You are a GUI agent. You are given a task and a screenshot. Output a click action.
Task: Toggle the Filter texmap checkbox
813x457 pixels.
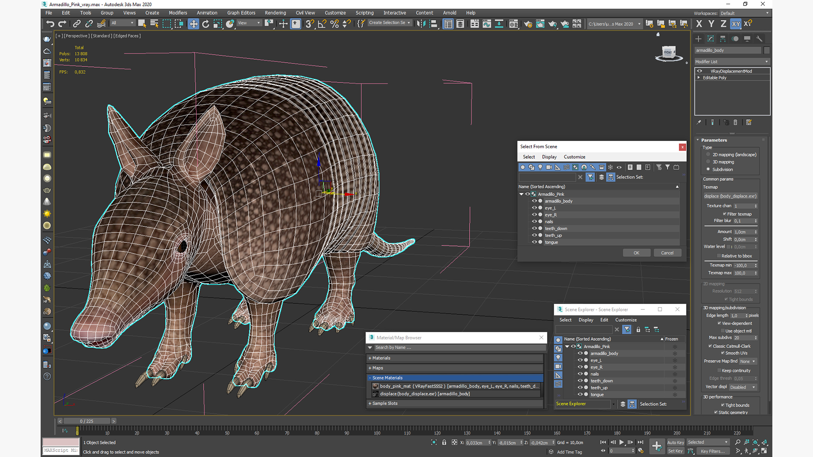point(725,214)
